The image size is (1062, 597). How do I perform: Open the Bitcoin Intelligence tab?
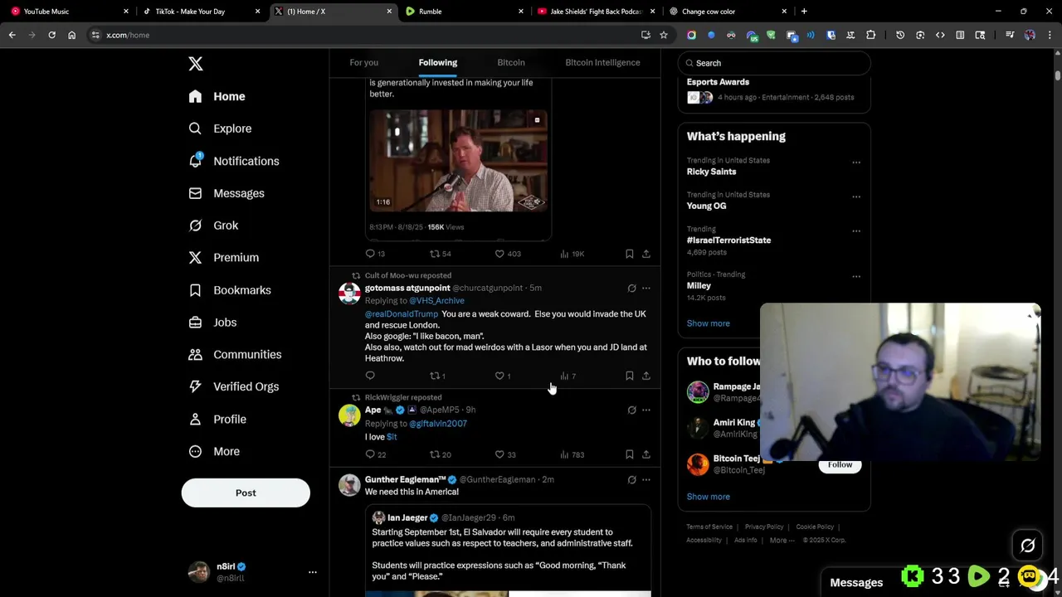tap(602, 62)
